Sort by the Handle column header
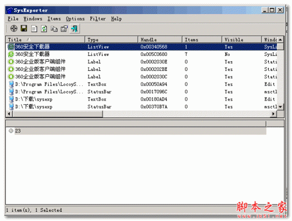 pyautogui.click(x=160, y=40)
